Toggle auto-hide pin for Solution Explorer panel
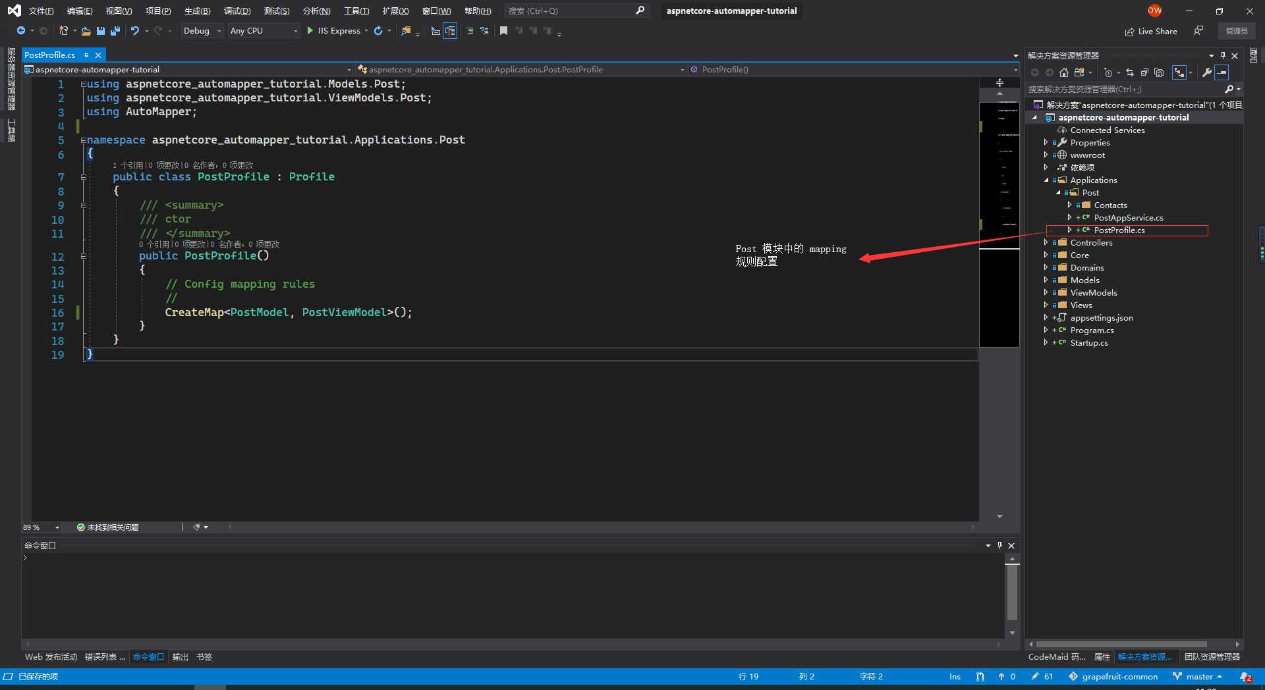1265x690 pixels. 1223,55
